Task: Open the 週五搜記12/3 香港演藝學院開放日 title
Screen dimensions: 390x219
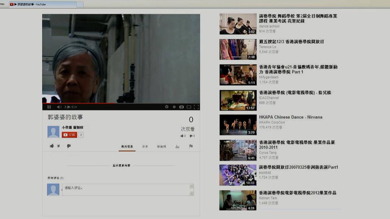Action: (291, 41)
